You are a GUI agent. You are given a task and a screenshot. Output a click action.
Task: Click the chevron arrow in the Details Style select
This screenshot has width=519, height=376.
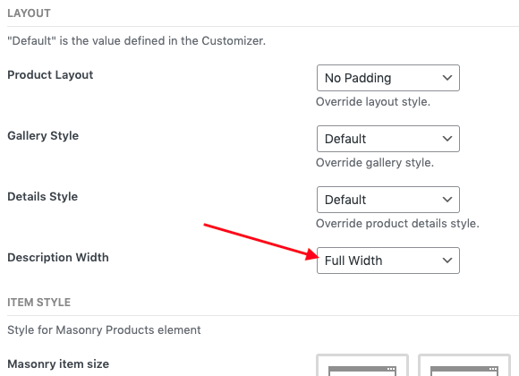click(x=447, y=200)
